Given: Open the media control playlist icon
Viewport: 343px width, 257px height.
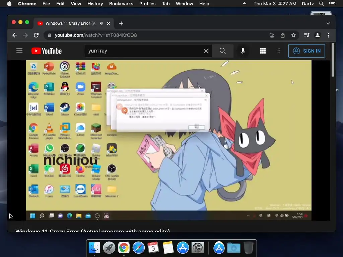Looking at the screenshot, I should pos(307,35).
